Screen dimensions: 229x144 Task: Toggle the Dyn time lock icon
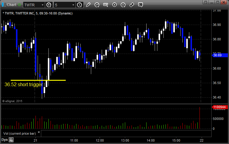click(11, 140)
